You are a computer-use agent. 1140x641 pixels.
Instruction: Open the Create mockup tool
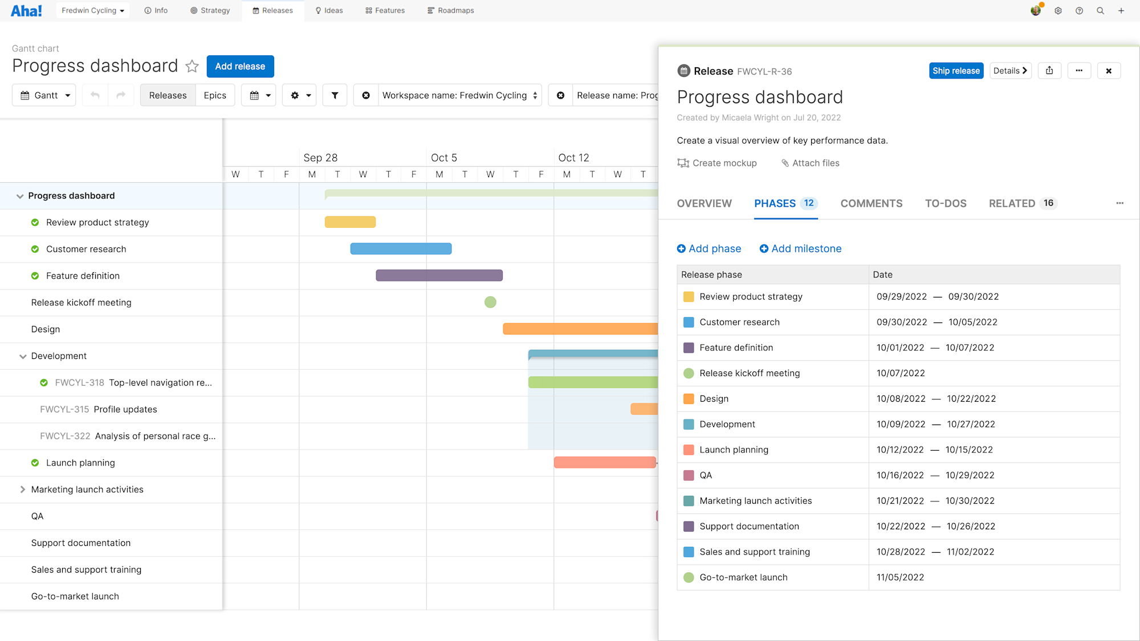(x=716, y=163)
